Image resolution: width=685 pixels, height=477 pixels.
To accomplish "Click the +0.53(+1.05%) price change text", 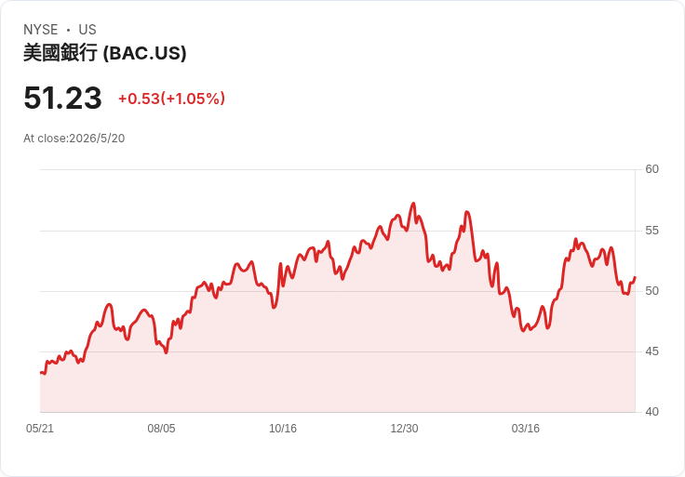I will [x=171, y=99].
